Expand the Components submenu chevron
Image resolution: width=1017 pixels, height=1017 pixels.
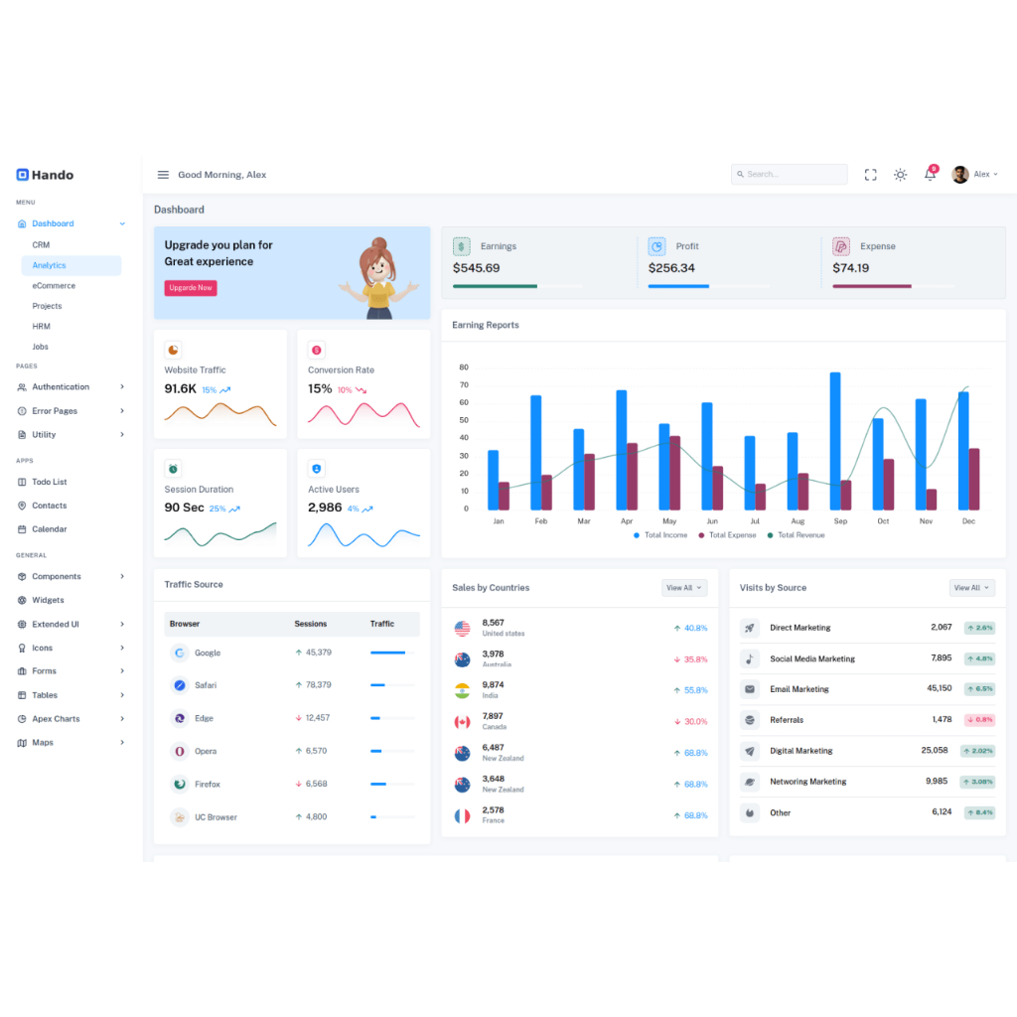[122, 576]
